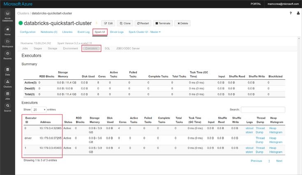Image resolution: width=302 pixels, height=175 pixels.
Task: Click Dead(0) summary row label
Action: point(30,88)
